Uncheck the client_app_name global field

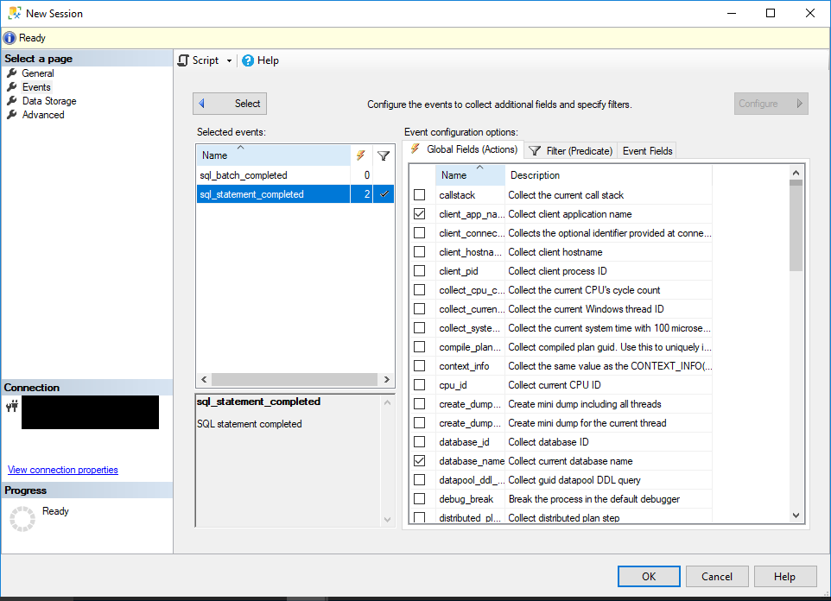click(x=419, y=213)
